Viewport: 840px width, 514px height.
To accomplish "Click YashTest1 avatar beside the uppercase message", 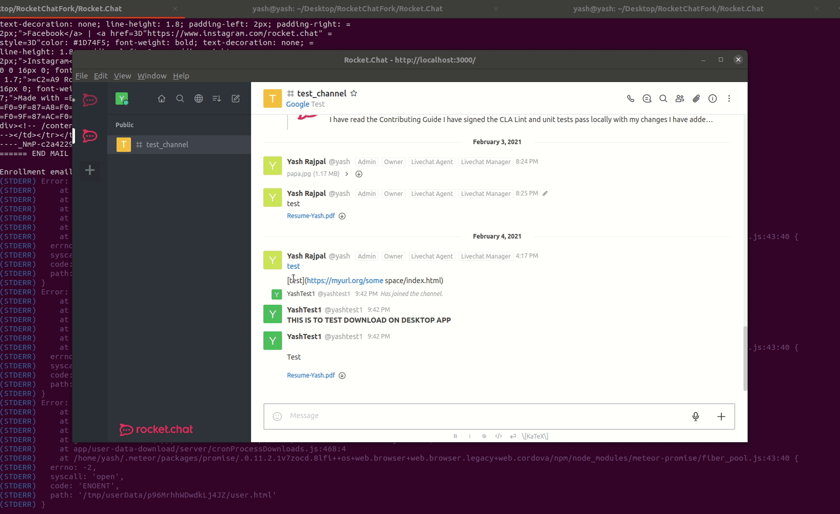I will point(273,314).
